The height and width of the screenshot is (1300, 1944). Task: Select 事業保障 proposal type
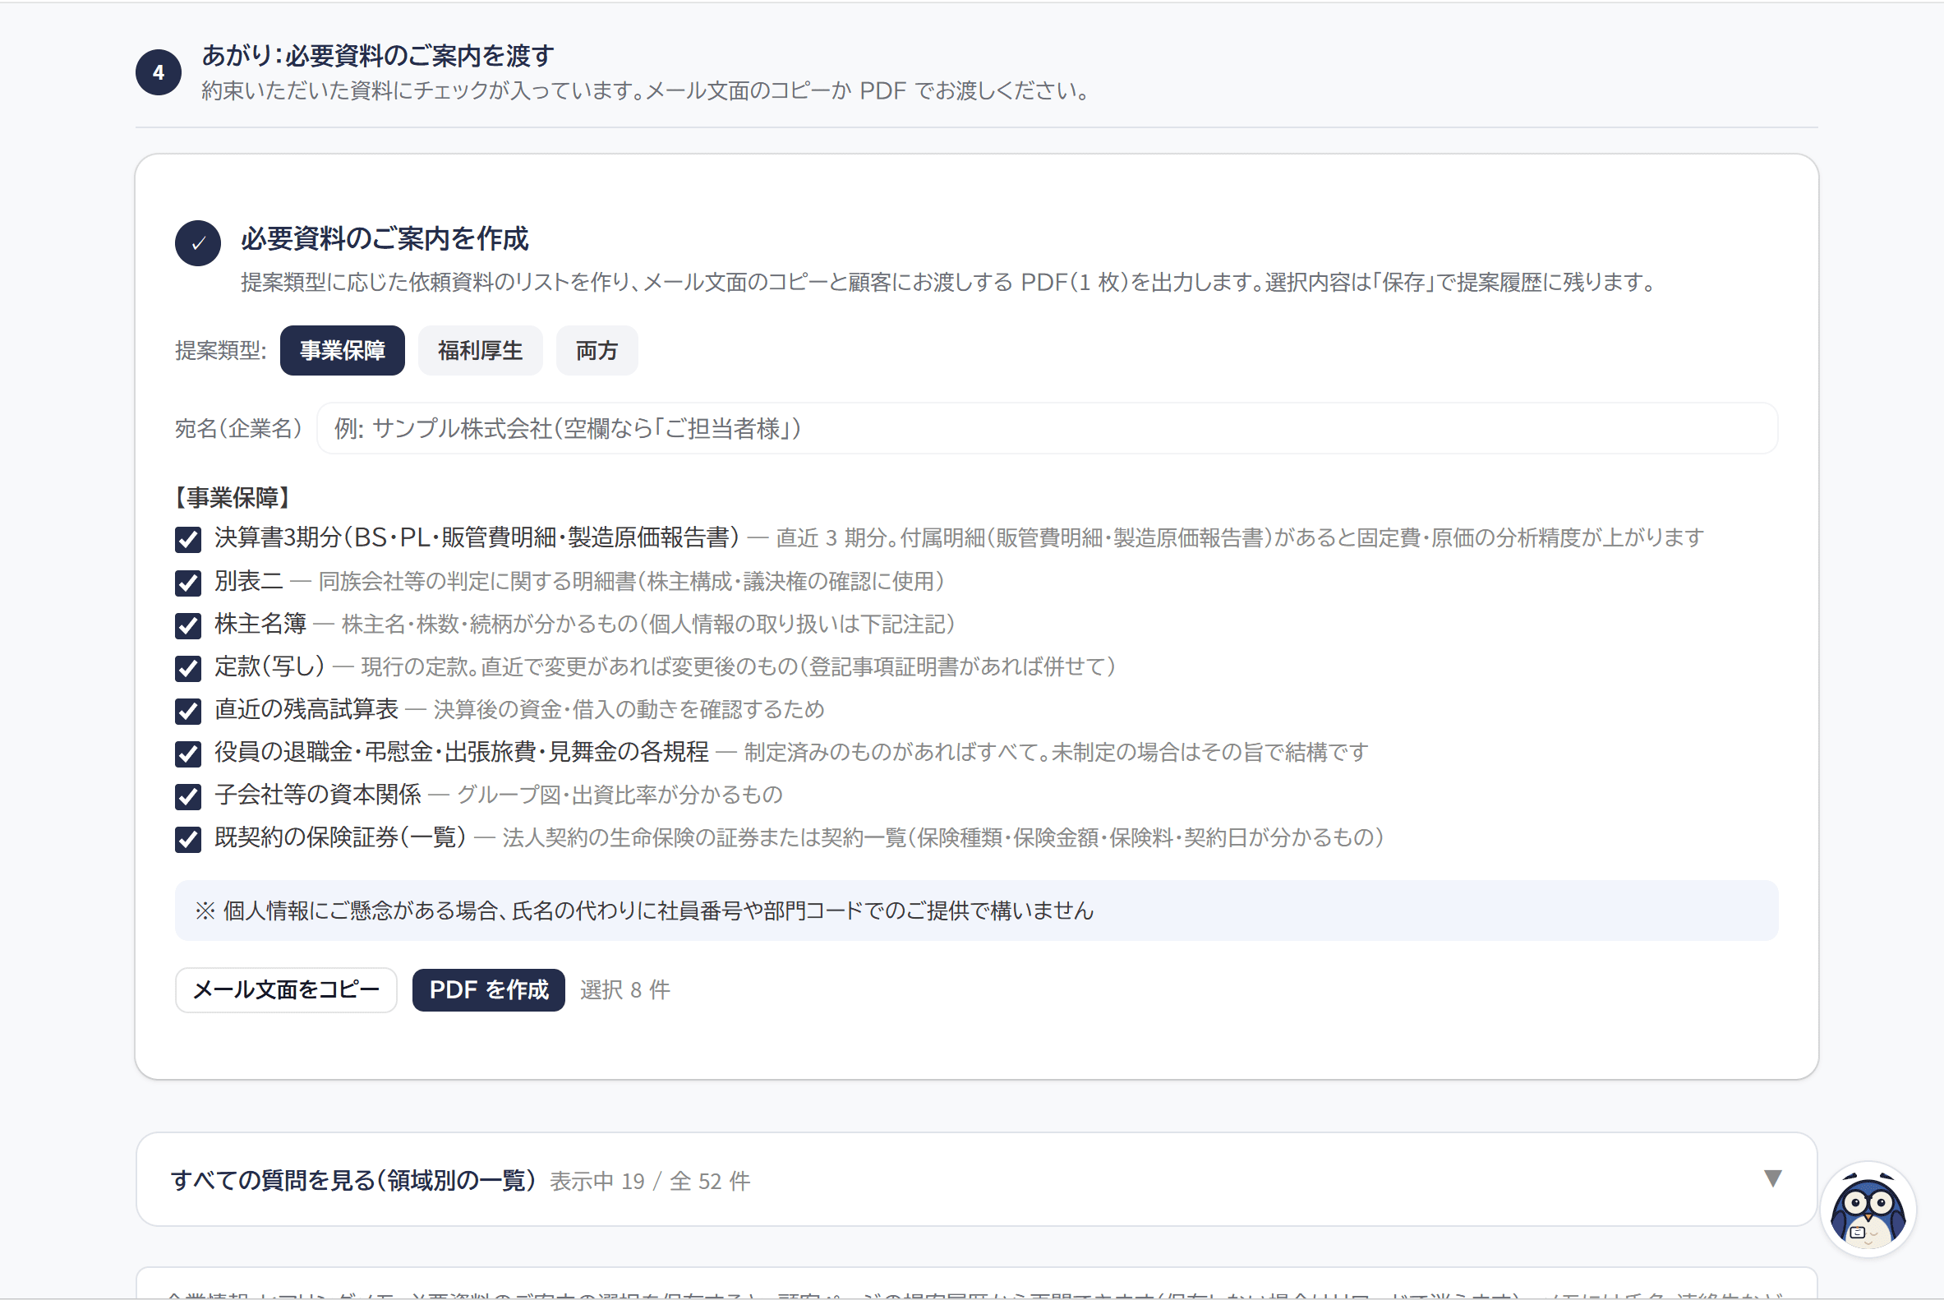click(343, 351)
